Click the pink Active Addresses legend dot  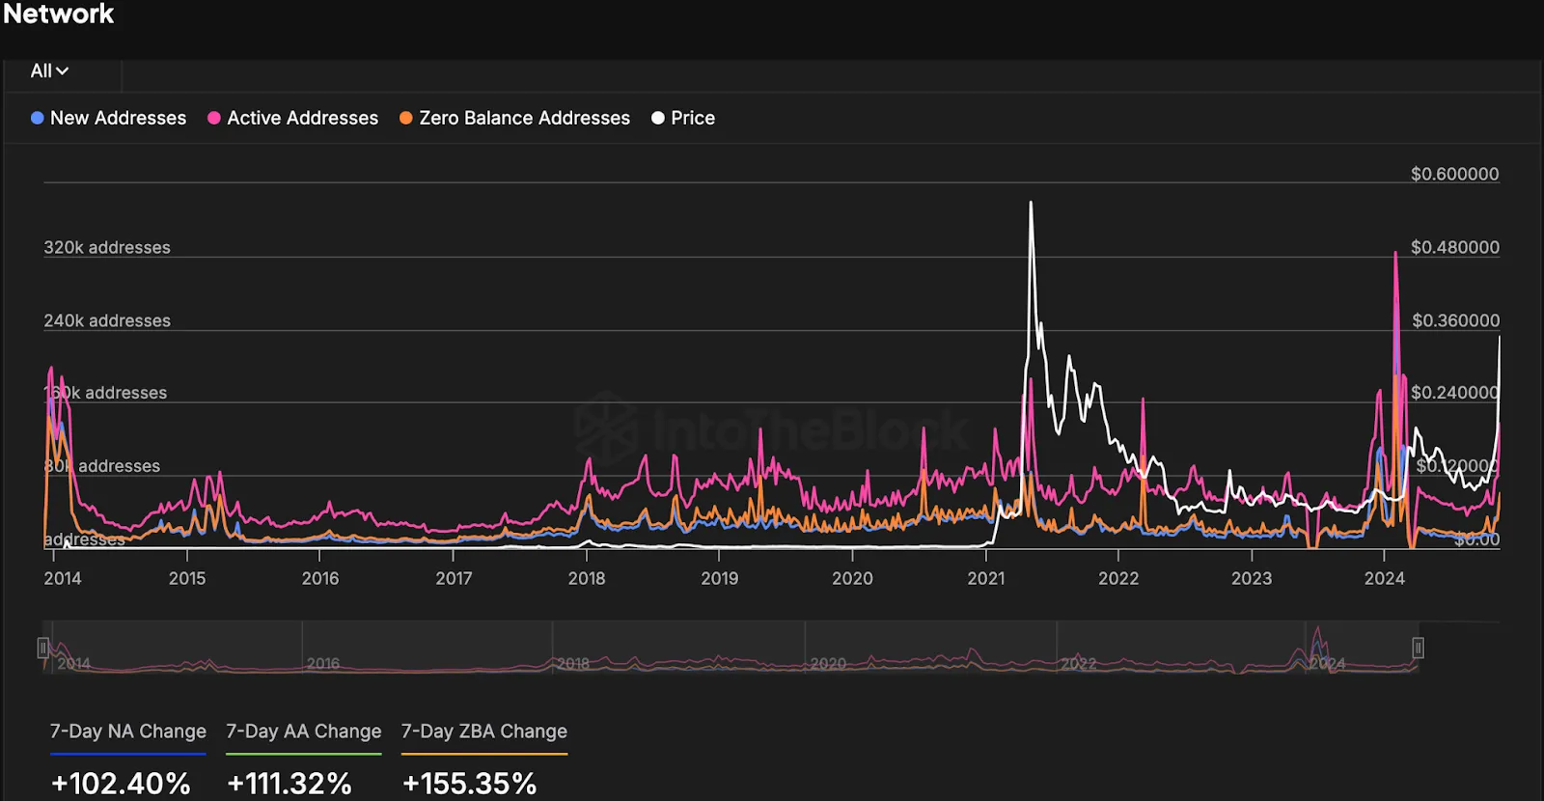click(x=214, y=118)
